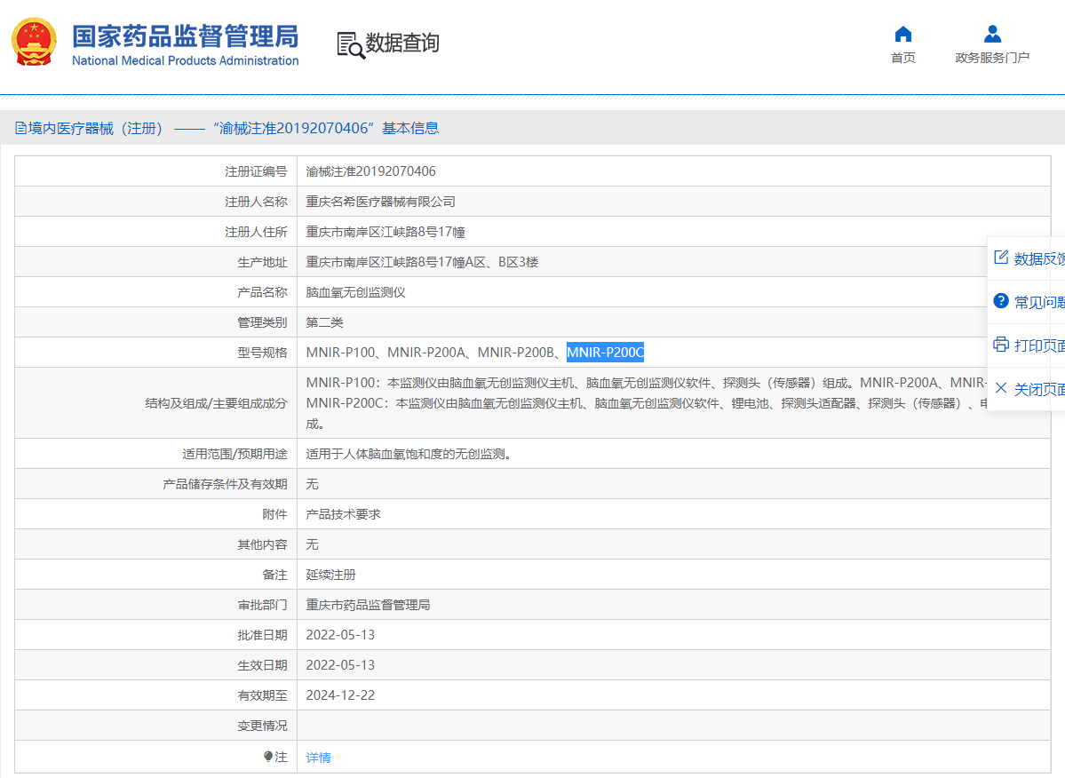Click the 结构及组成/主要组成成分 label
1065x778 pixels.
click(216, 403)
